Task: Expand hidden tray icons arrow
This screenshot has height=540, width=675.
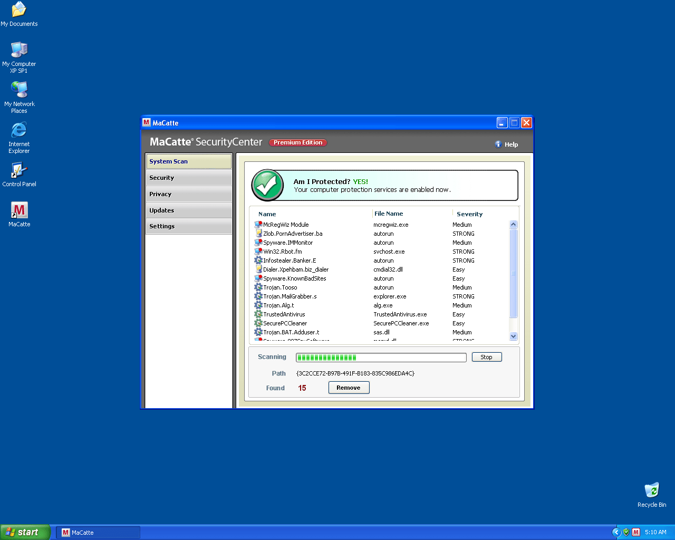Action: click(x=616, y=532)
